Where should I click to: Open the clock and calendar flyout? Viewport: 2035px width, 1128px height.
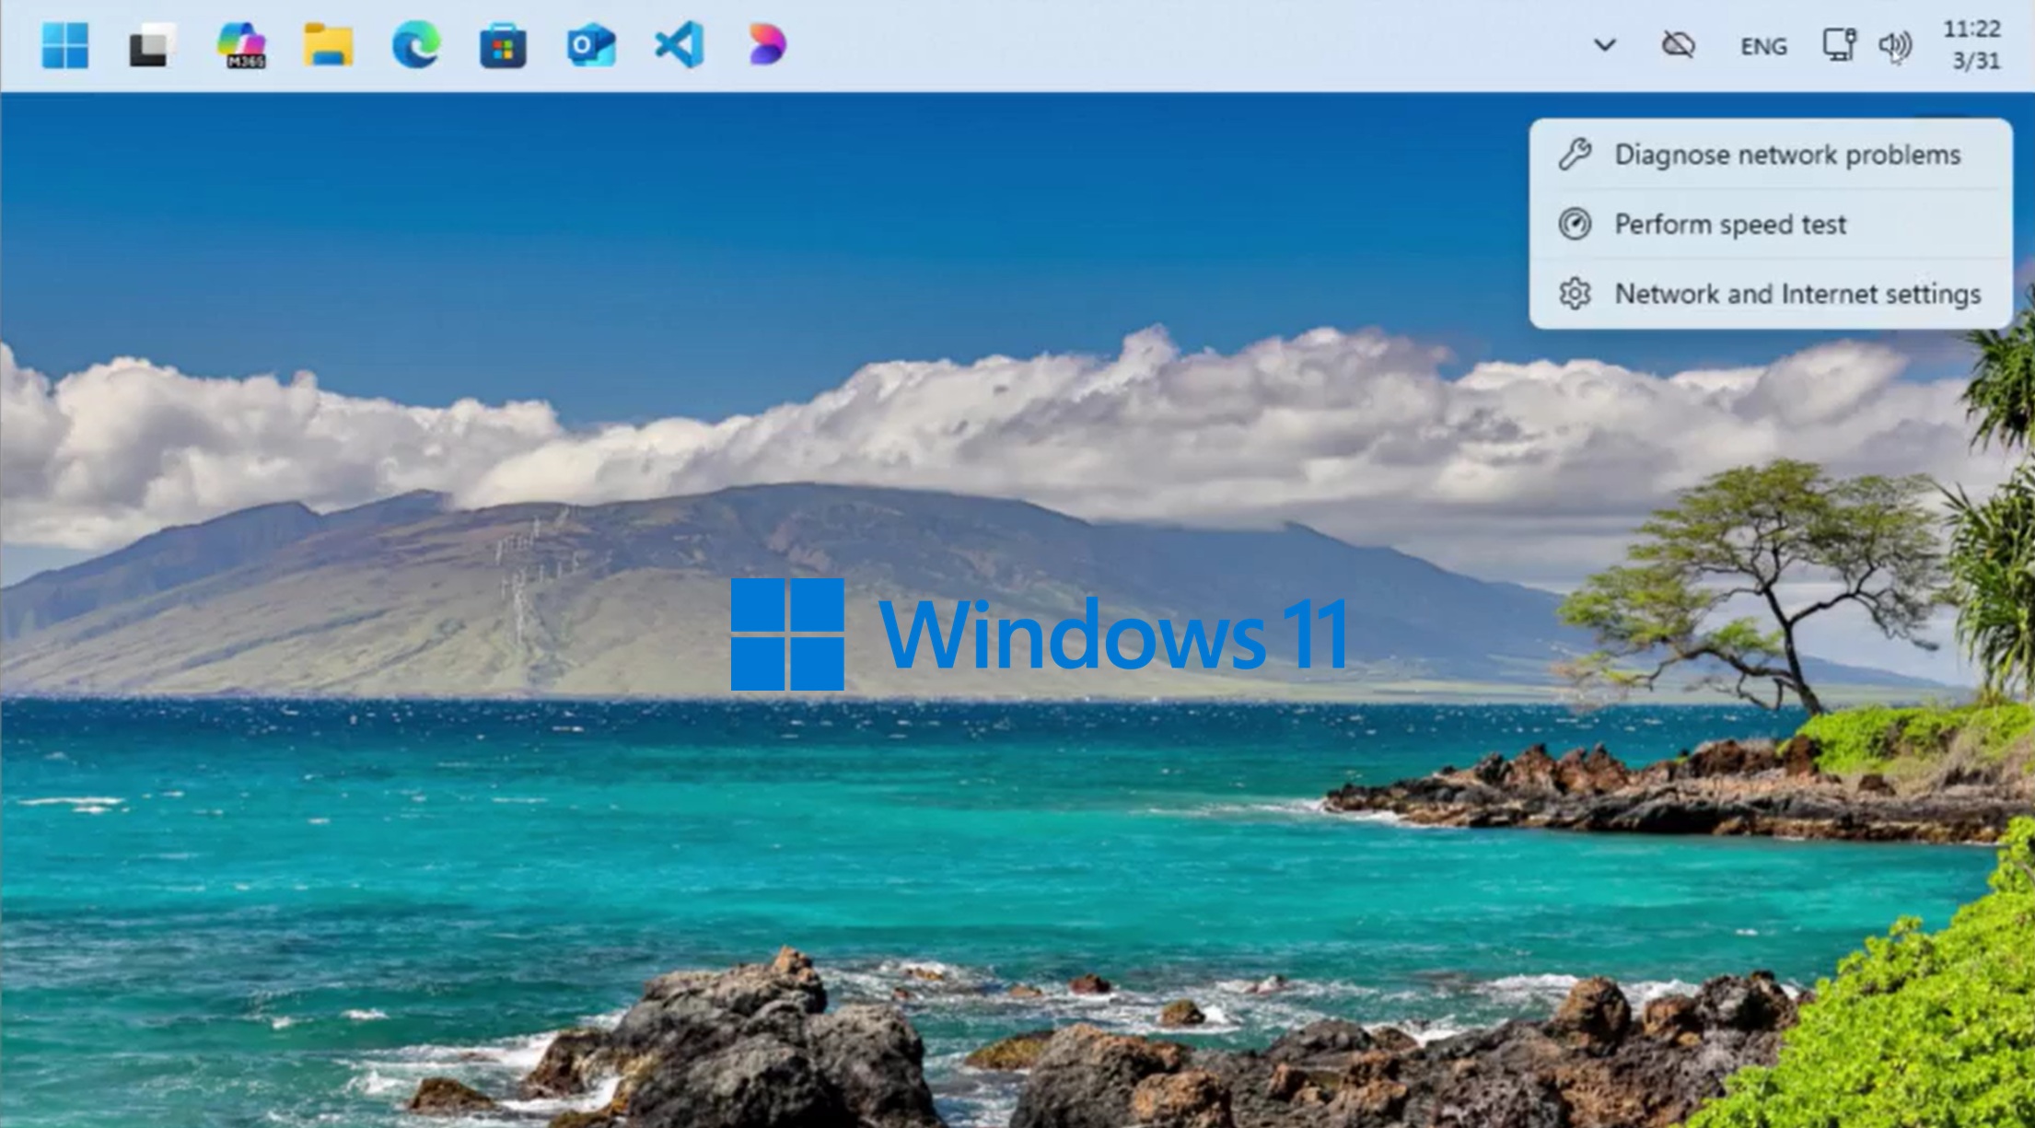pyautogui.click(x=1971, y=44)
